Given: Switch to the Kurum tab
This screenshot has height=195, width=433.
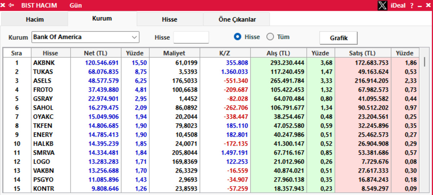Looking at the screenshot, I should click(102, 18).
